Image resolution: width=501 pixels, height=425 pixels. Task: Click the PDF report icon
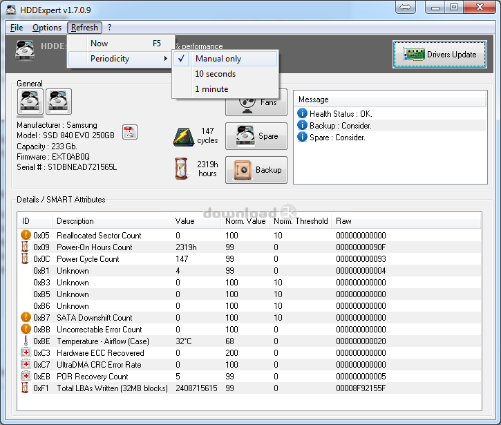click(129, 132)
